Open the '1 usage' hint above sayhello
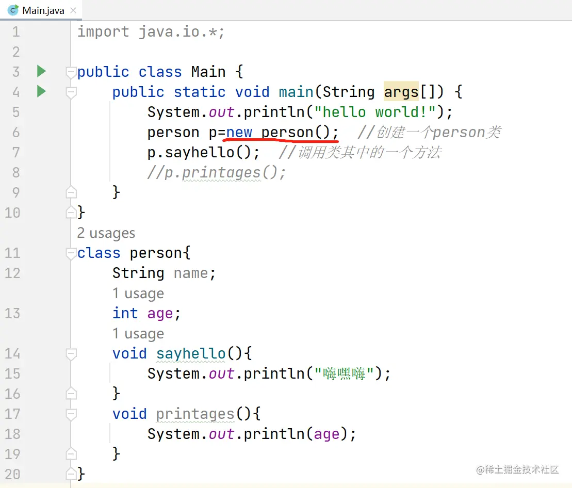This screenshot has height=488, width=572. (x=138, y=333)
